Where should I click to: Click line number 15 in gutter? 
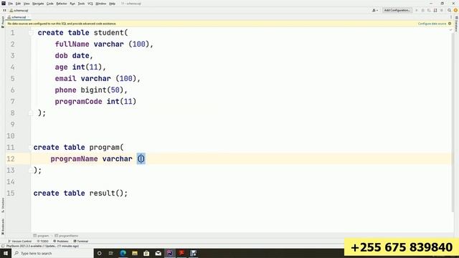pos(11,193)
